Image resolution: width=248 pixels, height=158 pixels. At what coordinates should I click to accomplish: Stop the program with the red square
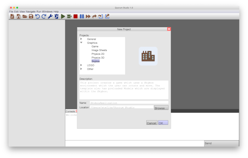coord(75,16)
